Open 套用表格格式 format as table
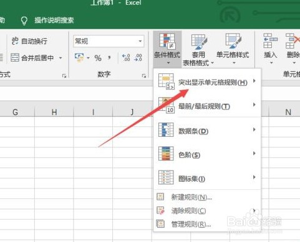The image size is (300, 242). coord(198,50)
